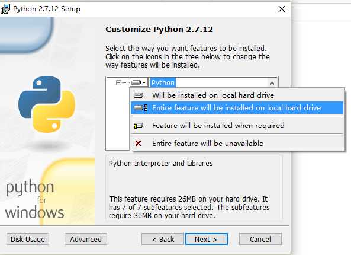
Task: Close the Python 2.7.12 Setup window
Action: (282, 9)
